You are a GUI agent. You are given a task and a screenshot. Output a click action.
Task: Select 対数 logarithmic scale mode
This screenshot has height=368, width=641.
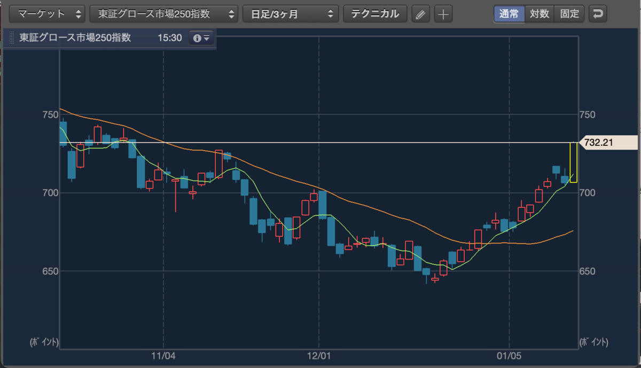[x=540, y=14]
